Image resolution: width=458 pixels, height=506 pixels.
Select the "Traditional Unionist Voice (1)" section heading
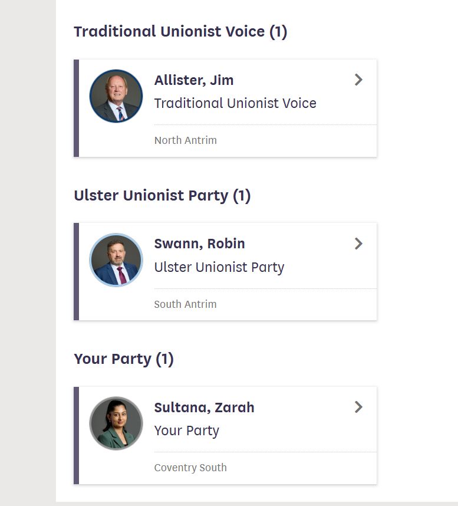[180, 31]
